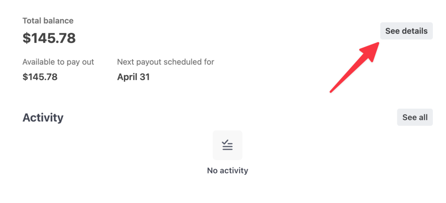This screenshot has height=203, width=446.
Task: Click the $145.78 amount under Available to pay out
Action: [x=40, y=77]
